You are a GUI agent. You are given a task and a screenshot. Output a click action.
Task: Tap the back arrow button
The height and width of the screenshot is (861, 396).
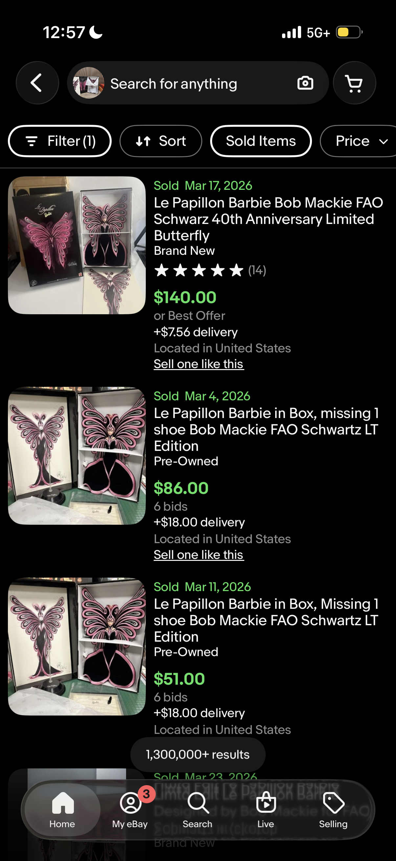[37, 83]
